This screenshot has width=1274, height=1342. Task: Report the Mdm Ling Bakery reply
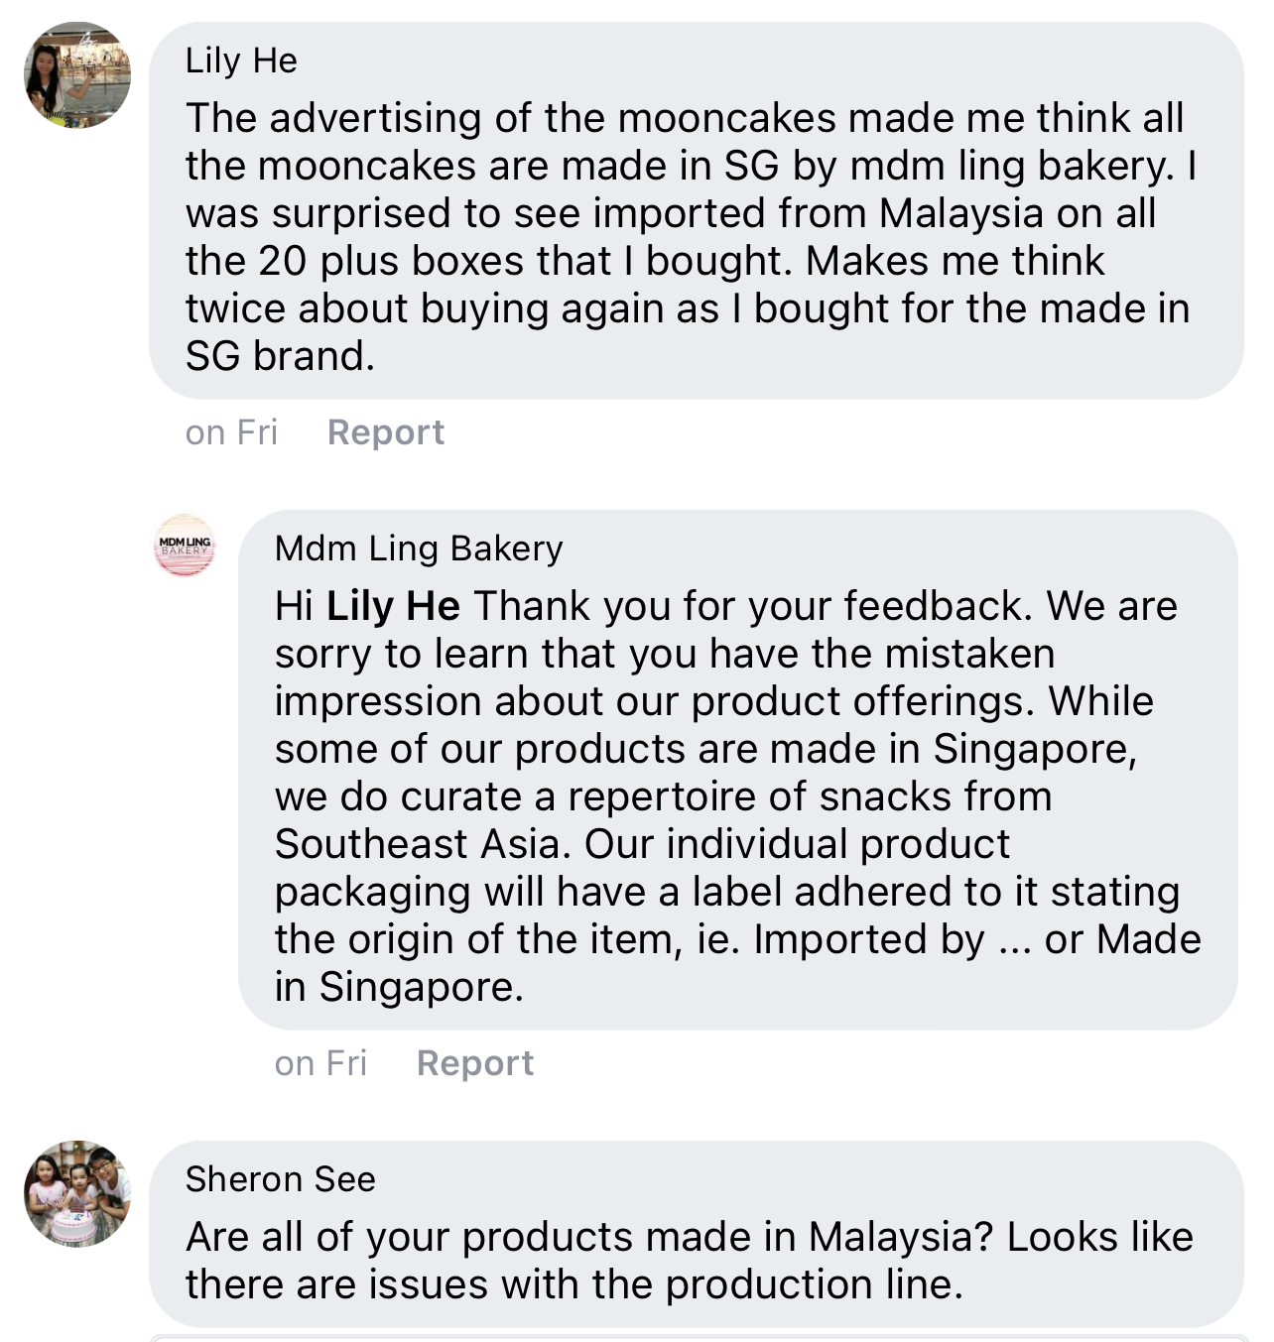coord(474,1063)
